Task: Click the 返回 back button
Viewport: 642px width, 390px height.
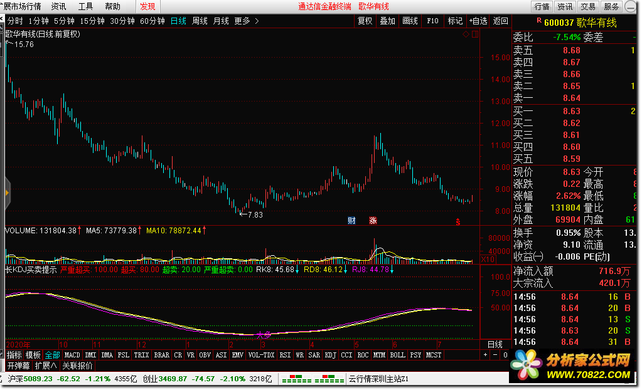Action: (500, 21)
